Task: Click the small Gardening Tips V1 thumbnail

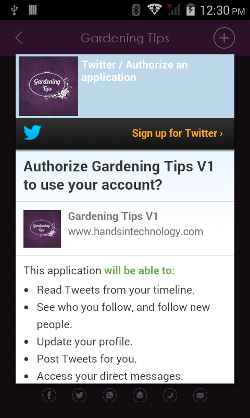Action: coord(42,229)
